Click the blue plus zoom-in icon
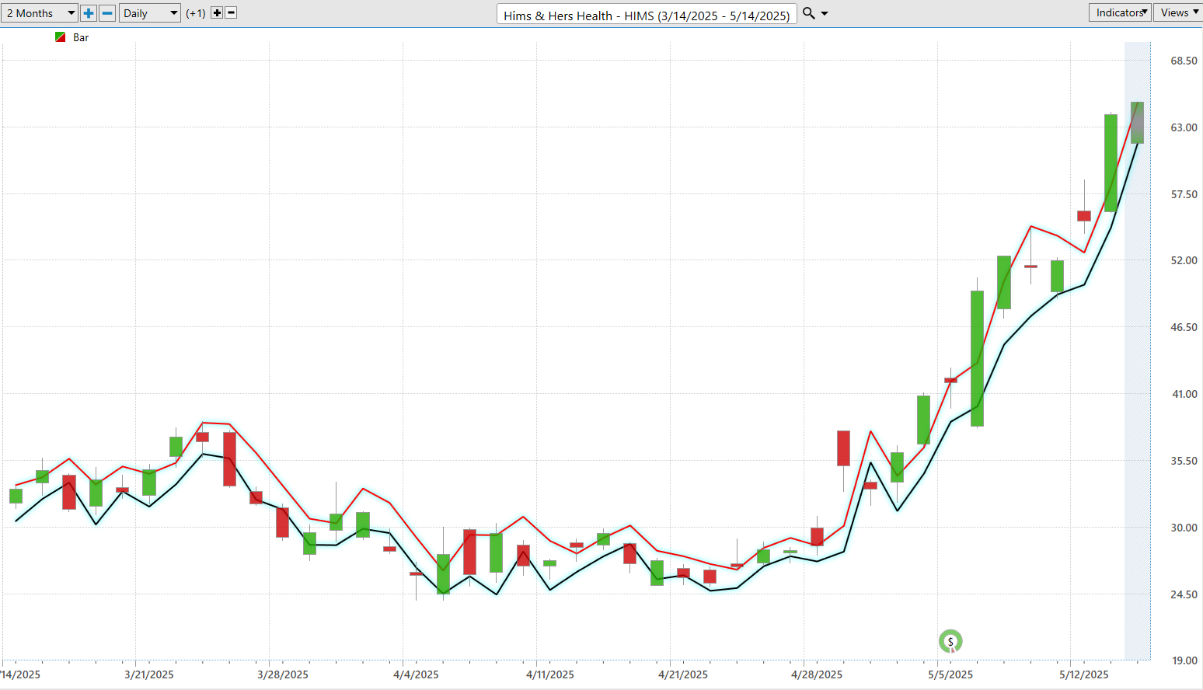The height and width of the screenshot is (690, 1203). coord(89,13)
